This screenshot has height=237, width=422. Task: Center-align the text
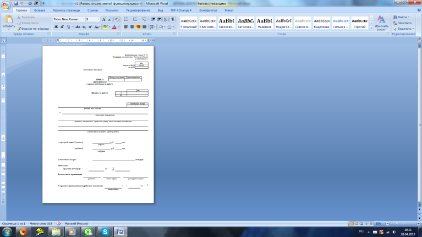tap(132, 27)
